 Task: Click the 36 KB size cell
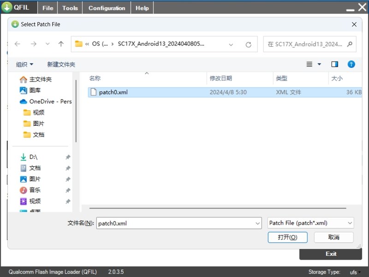(x=354, y=92)
